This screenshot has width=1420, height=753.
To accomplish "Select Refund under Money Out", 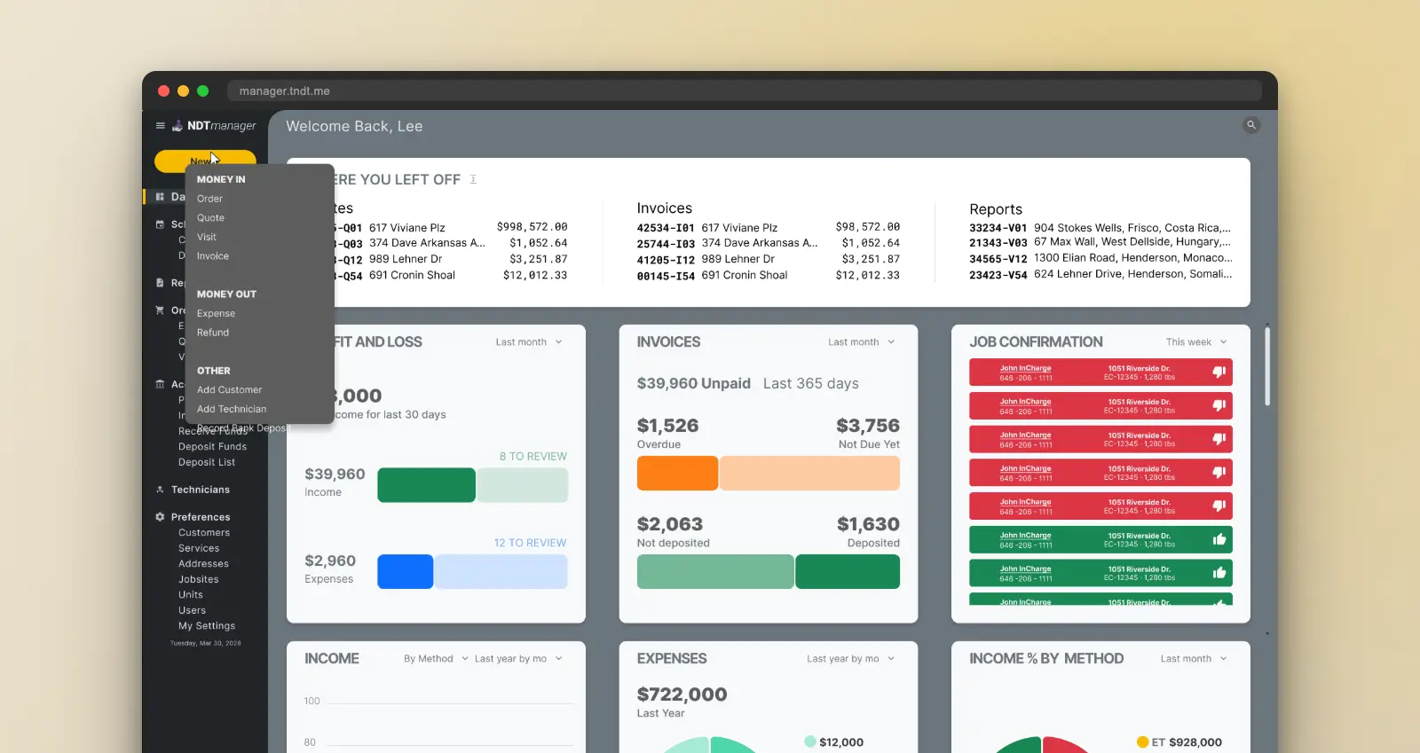I will tap(213, 333).
